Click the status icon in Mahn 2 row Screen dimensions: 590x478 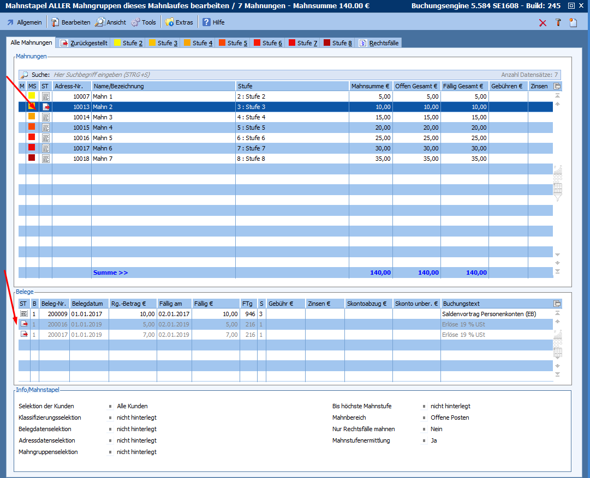pos(46,107)
